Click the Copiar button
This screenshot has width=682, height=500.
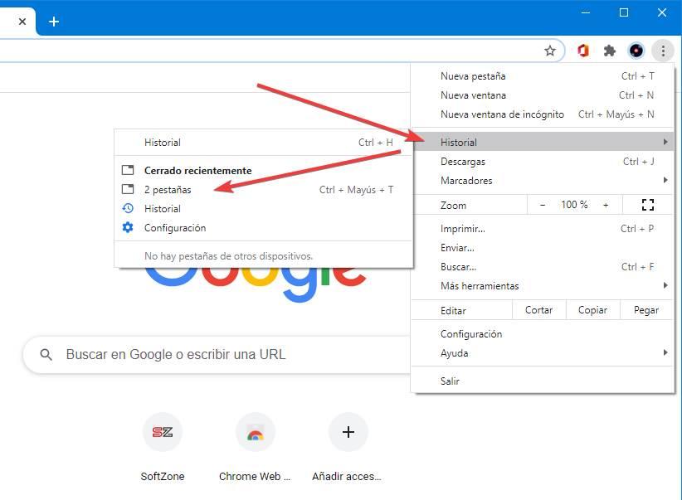point(592,310)
